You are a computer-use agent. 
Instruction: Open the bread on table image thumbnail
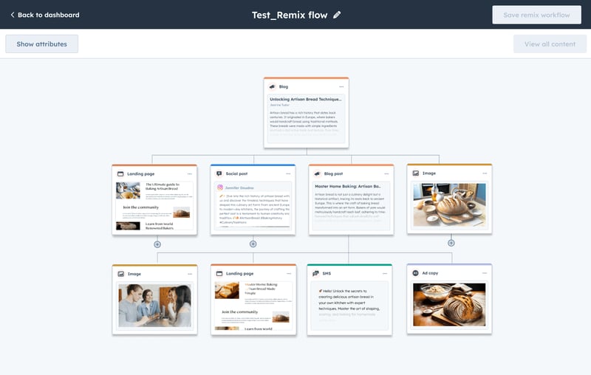(x=449, y=204)
